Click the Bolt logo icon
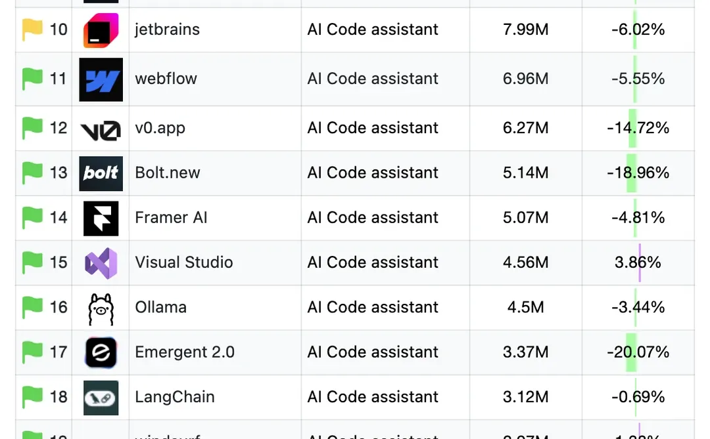710x439 pixels. [101, 173]
